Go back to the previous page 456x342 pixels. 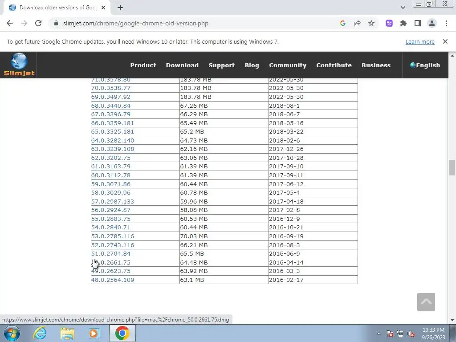(10, 23)
